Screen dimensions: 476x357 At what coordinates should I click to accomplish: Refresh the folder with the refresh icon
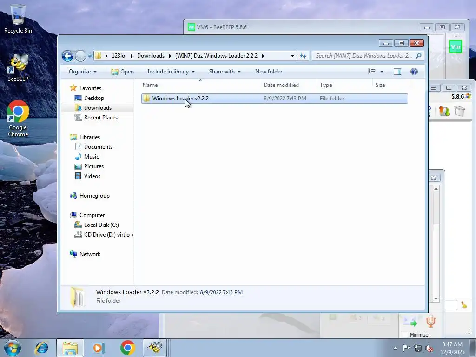[x=303, y=56]
